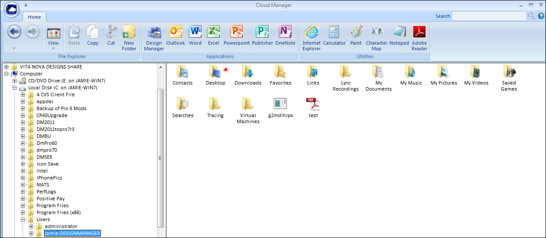
Task: Go back with the Back arrow
Action: (x=14, y=32)
